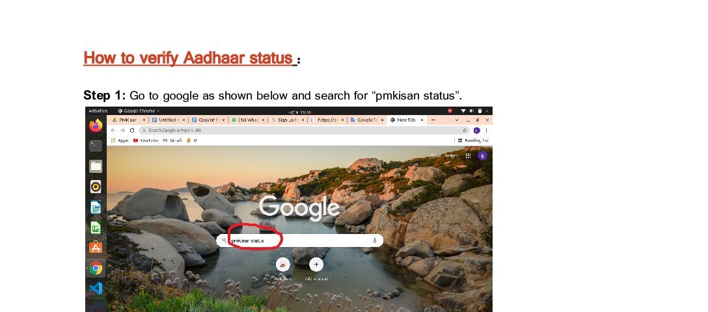The width and height of the screenshot is (708, 312).
Task: Bookmark this page with star icon
Action: pyautogui.click(x=465, y=130)
